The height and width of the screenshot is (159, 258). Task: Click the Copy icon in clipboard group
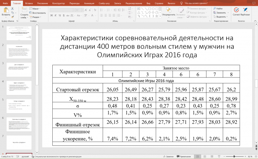click(x=12, y=13)
